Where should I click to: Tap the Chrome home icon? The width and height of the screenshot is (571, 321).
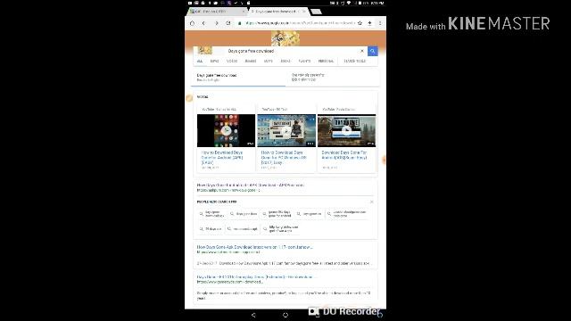[x=193, y=23]
